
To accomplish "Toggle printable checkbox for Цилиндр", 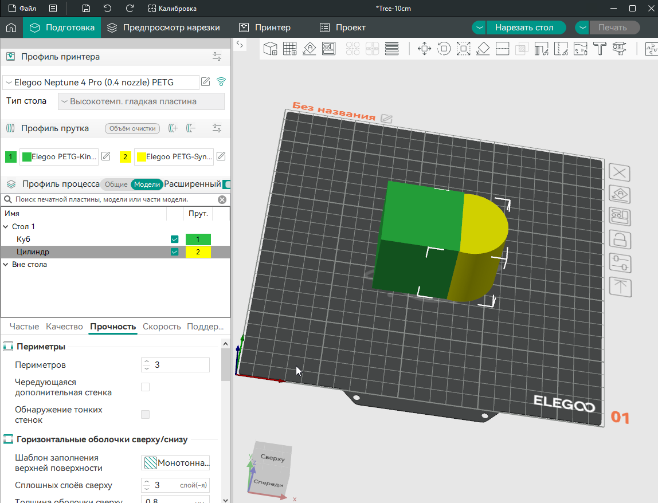I will (x=175, y=252).
